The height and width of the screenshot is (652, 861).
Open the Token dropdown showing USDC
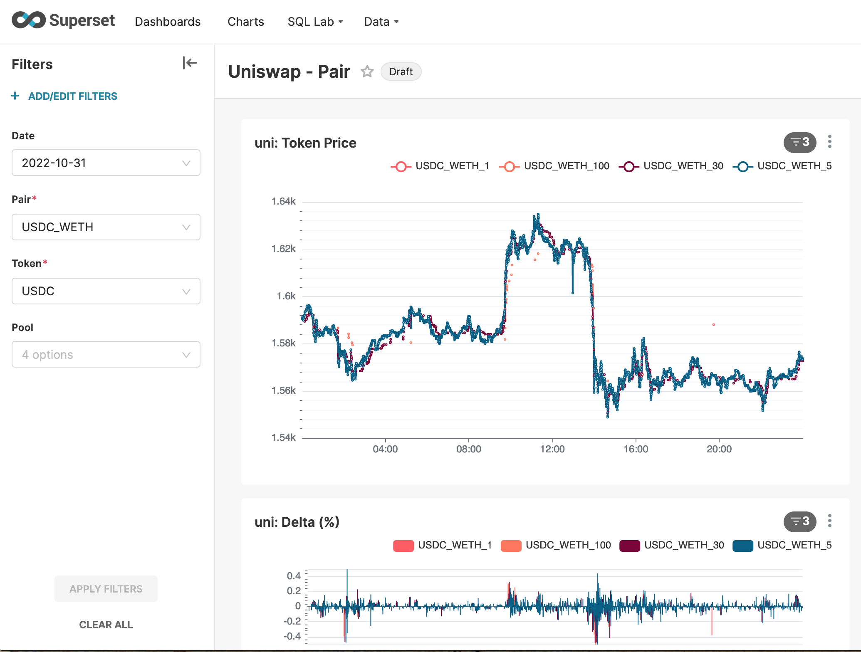click(x=106, y=291)
